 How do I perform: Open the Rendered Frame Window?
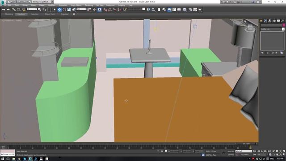click(x=195, y=9)
